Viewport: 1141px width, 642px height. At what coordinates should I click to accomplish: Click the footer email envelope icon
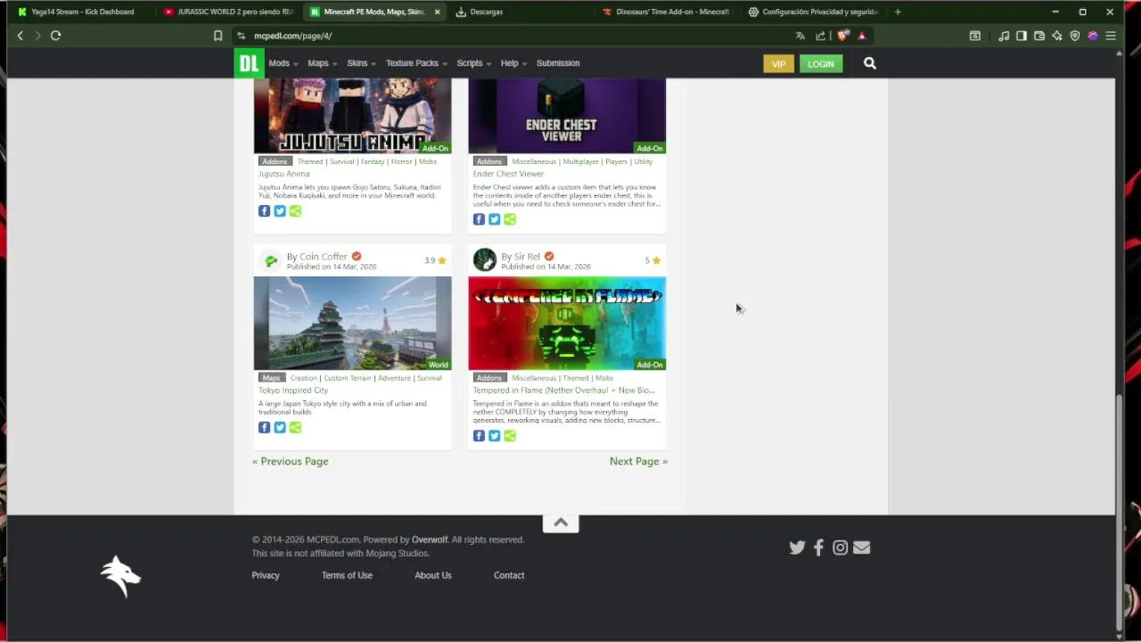click(861, 547)
